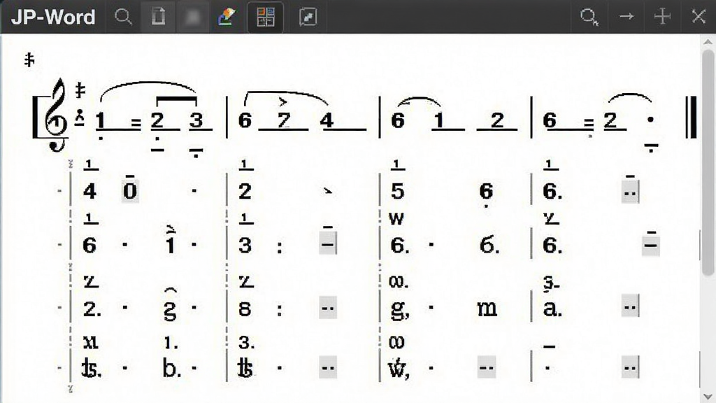Click the magnifier search icon beside JP-Word

pos(123,17)
